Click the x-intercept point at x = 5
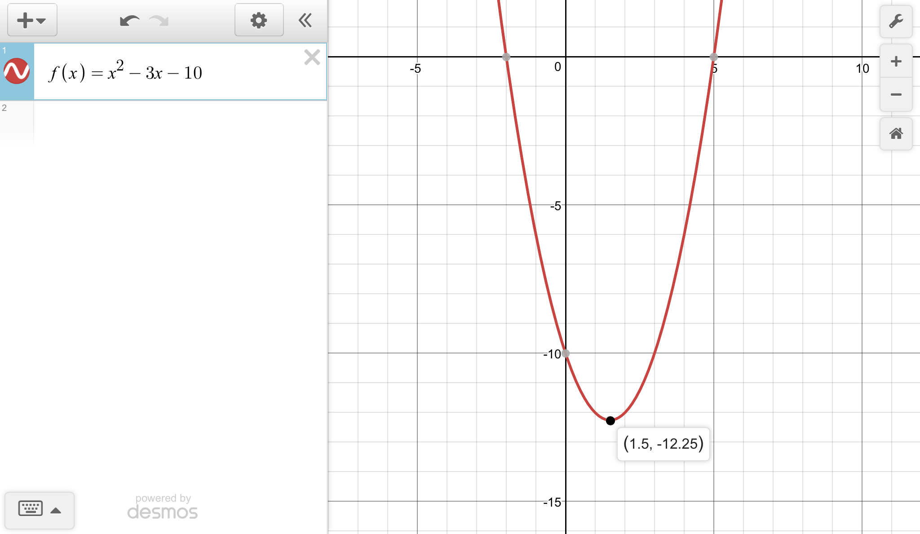 [714, 57]
